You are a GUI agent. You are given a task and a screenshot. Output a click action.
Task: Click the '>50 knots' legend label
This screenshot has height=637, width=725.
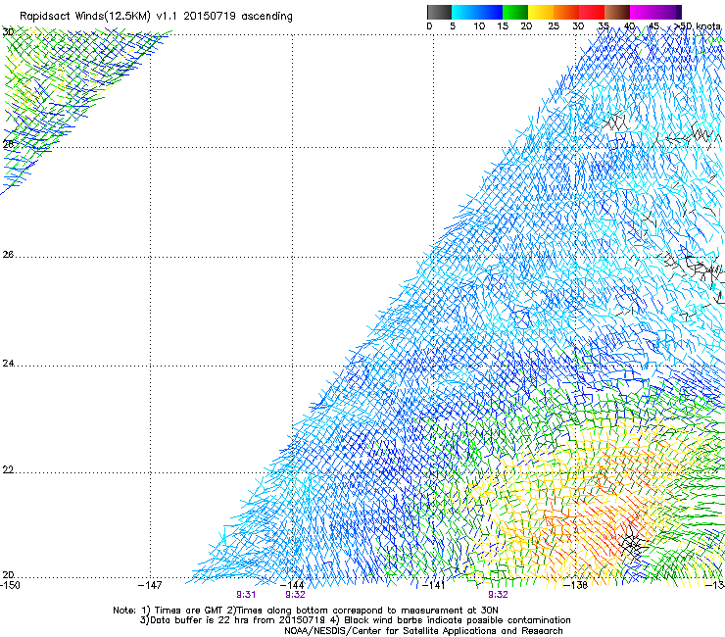click(x=698, y=26)
